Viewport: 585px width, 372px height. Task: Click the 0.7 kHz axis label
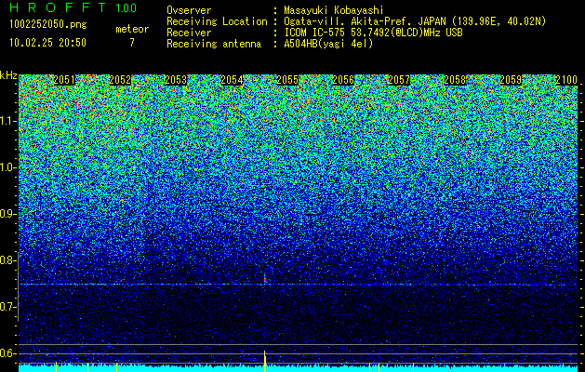7,307
